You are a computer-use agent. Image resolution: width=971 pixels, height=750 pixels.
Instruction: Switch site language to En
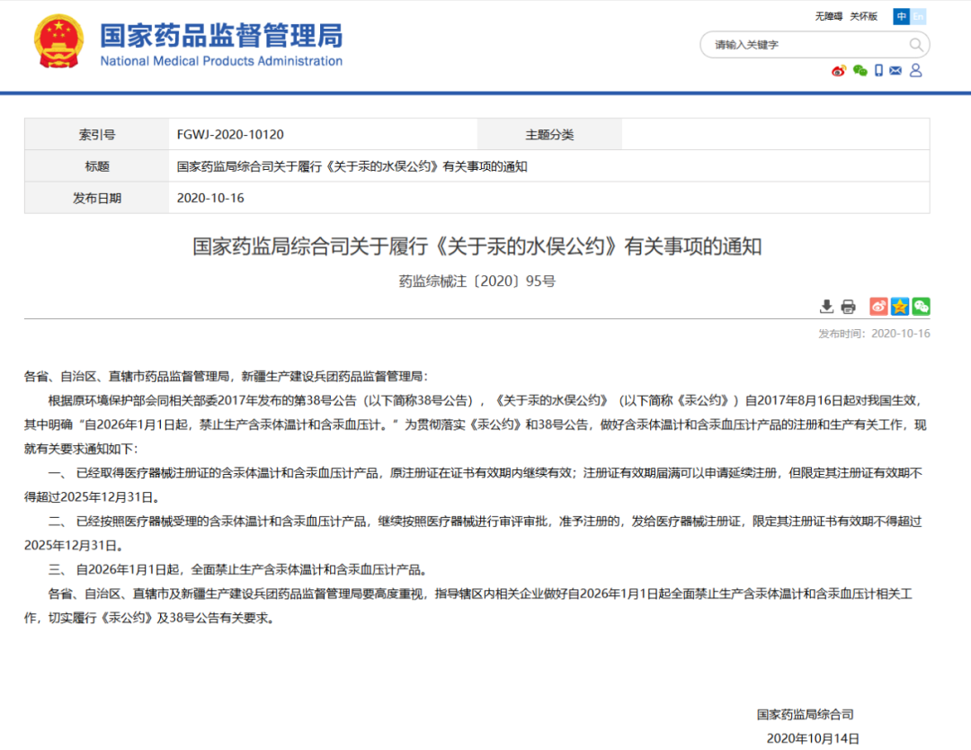[x=918, y=16]
